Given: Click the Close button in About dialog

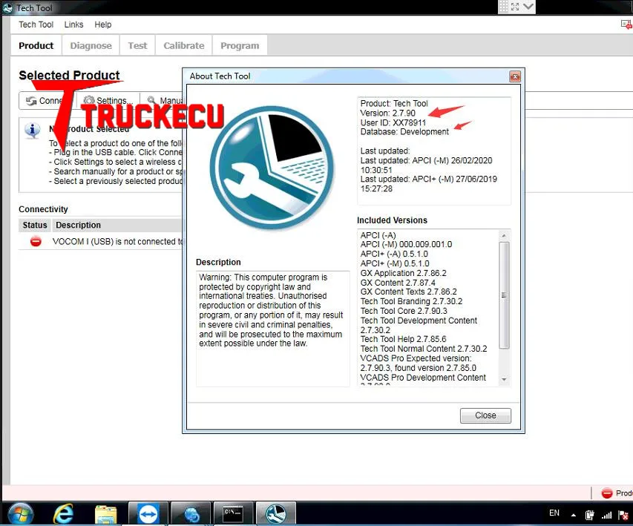Looking at the screenshot, I should (x=485, y=415).
